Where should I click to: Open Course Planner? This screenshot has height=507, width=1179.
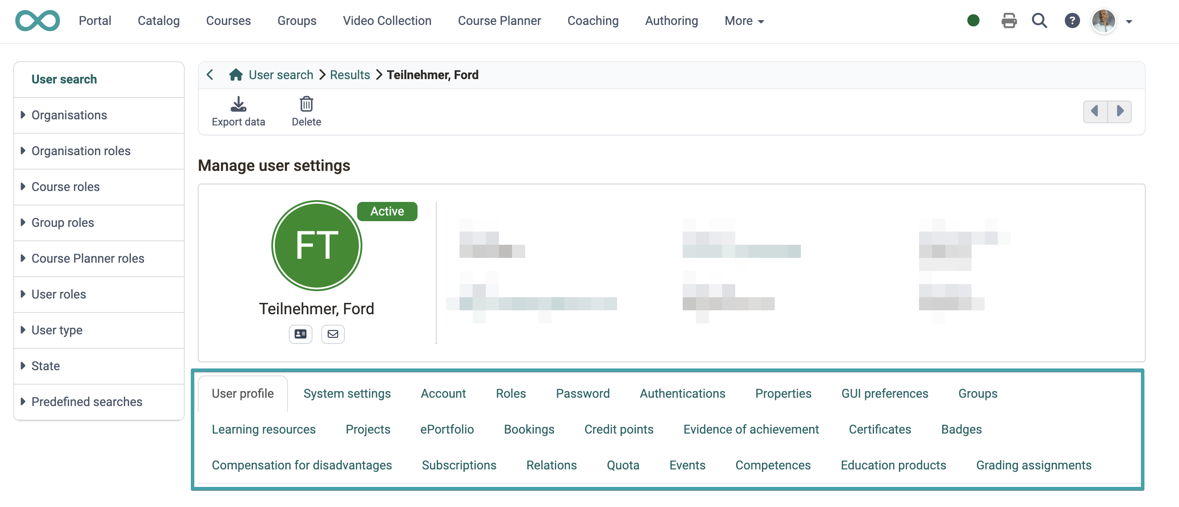[499, 21]
